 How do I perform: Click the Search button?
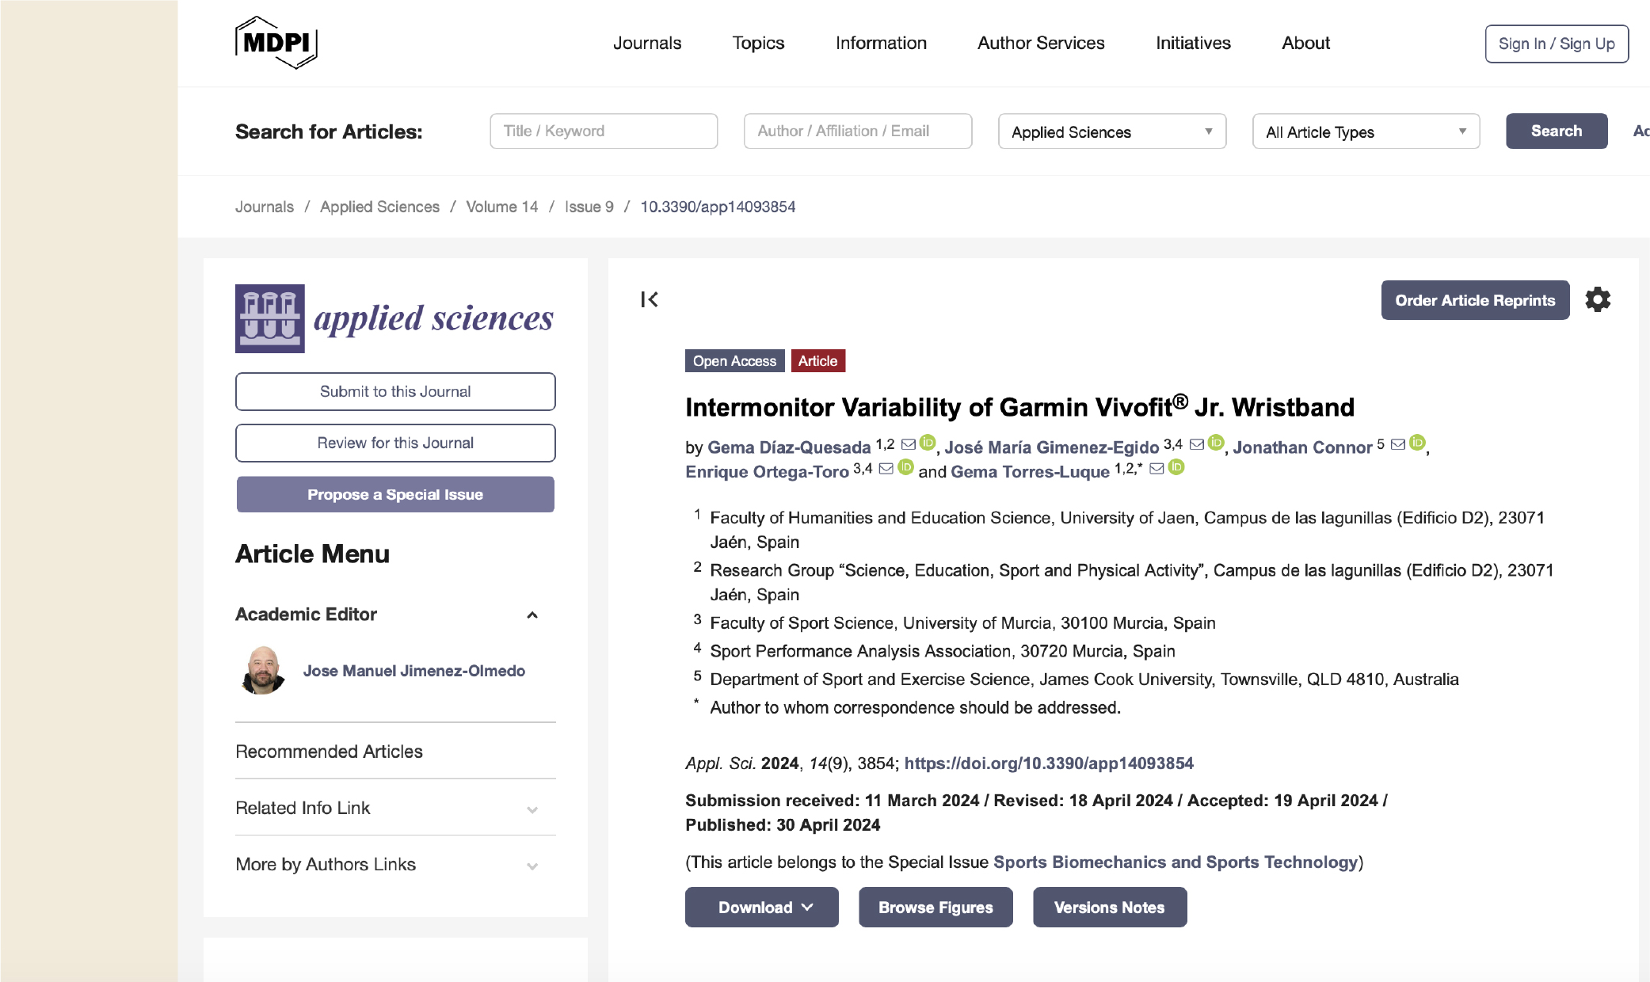pyautogui.click(x=1557, y=131)
